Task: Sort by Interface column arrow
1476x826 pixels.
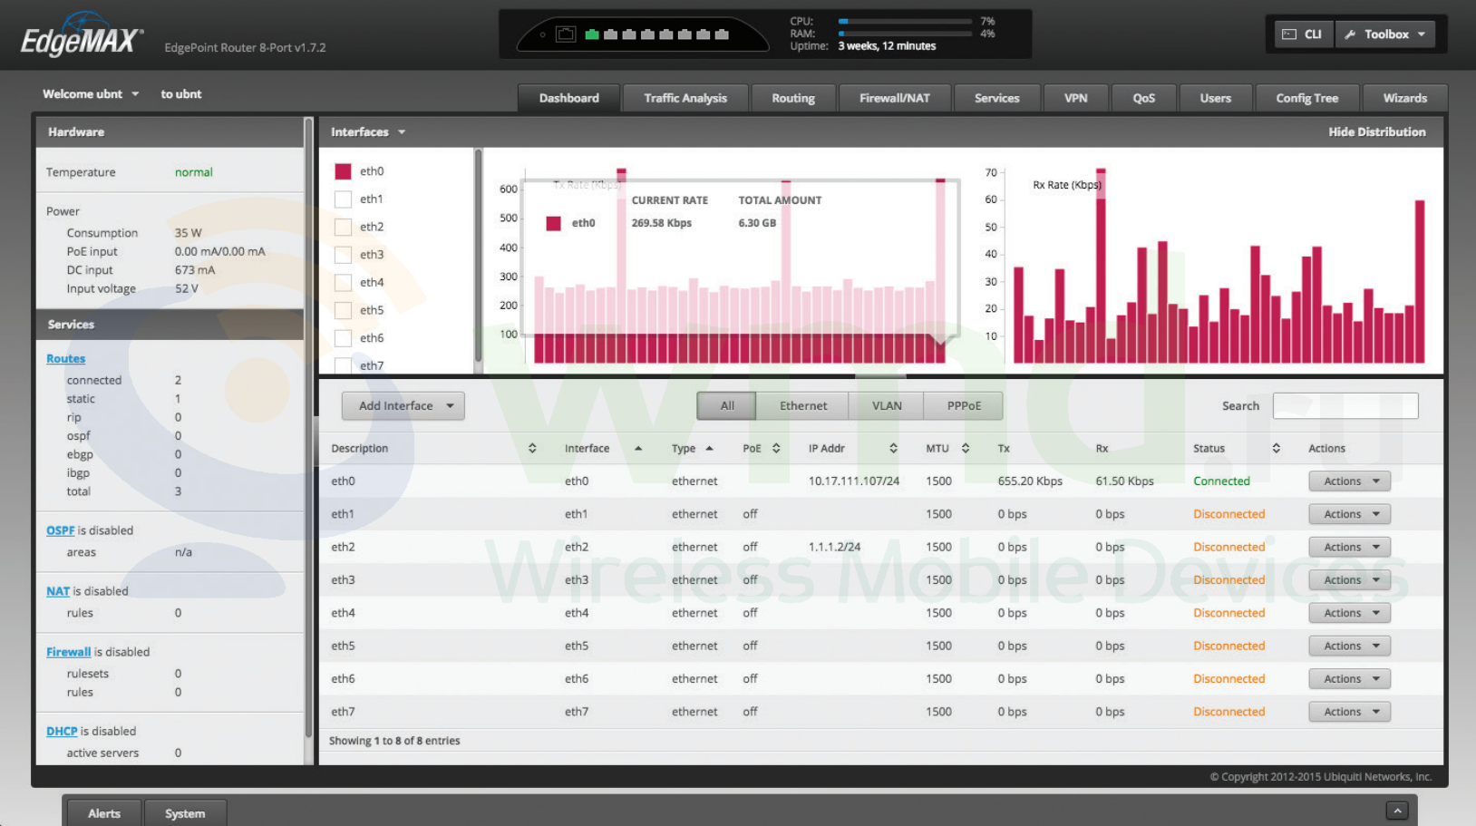Action: pyautogui.click(x=638, y=448)
